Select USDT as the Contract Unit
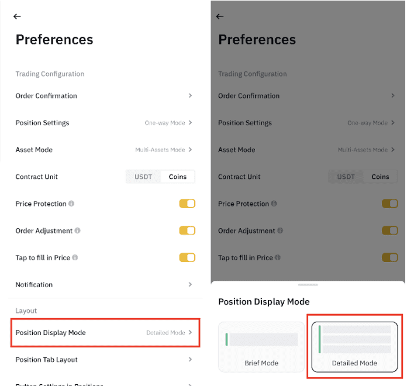Screen dimensions: 407x386 (x=143, y=177)
